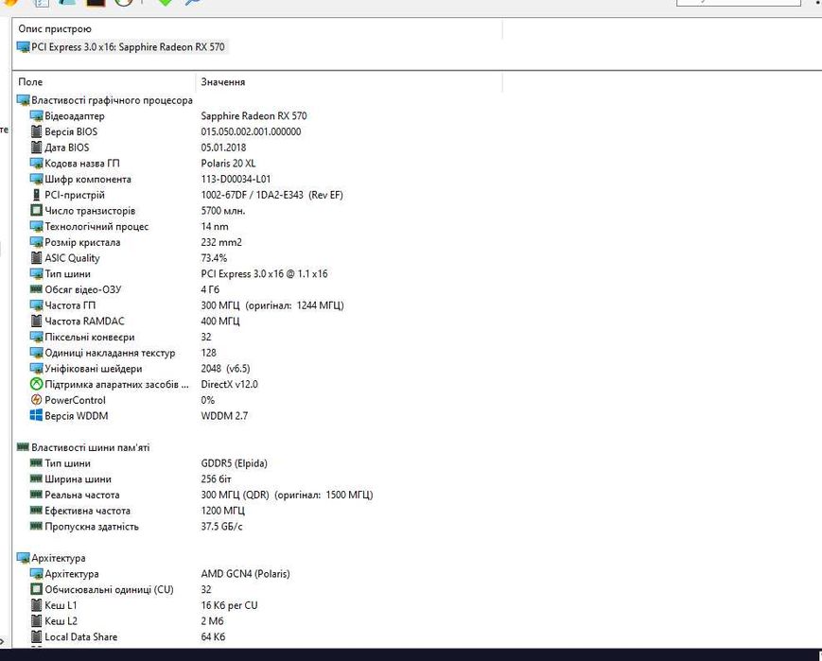The image size is (822, 661).
Task: Click the icon next to 'Відеоадаптер'
Action: (x=36, y=116)
